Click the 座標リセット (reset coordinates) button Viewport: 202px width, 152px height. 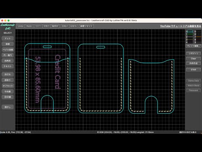[86, 26]
